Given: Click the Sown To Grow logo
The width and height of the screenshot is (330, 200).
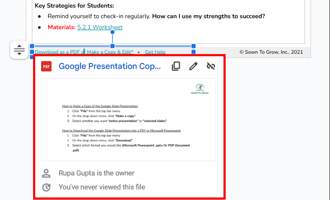Looking at the screenshot, I should pos(200,89).
